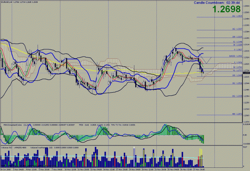Viewport: 250px width, 171px height.
Task: Select the 62 1.3146 Fibonacci level label
Action: pos(238,42)
